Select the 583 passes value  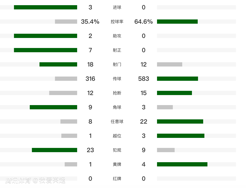(143, 79)
